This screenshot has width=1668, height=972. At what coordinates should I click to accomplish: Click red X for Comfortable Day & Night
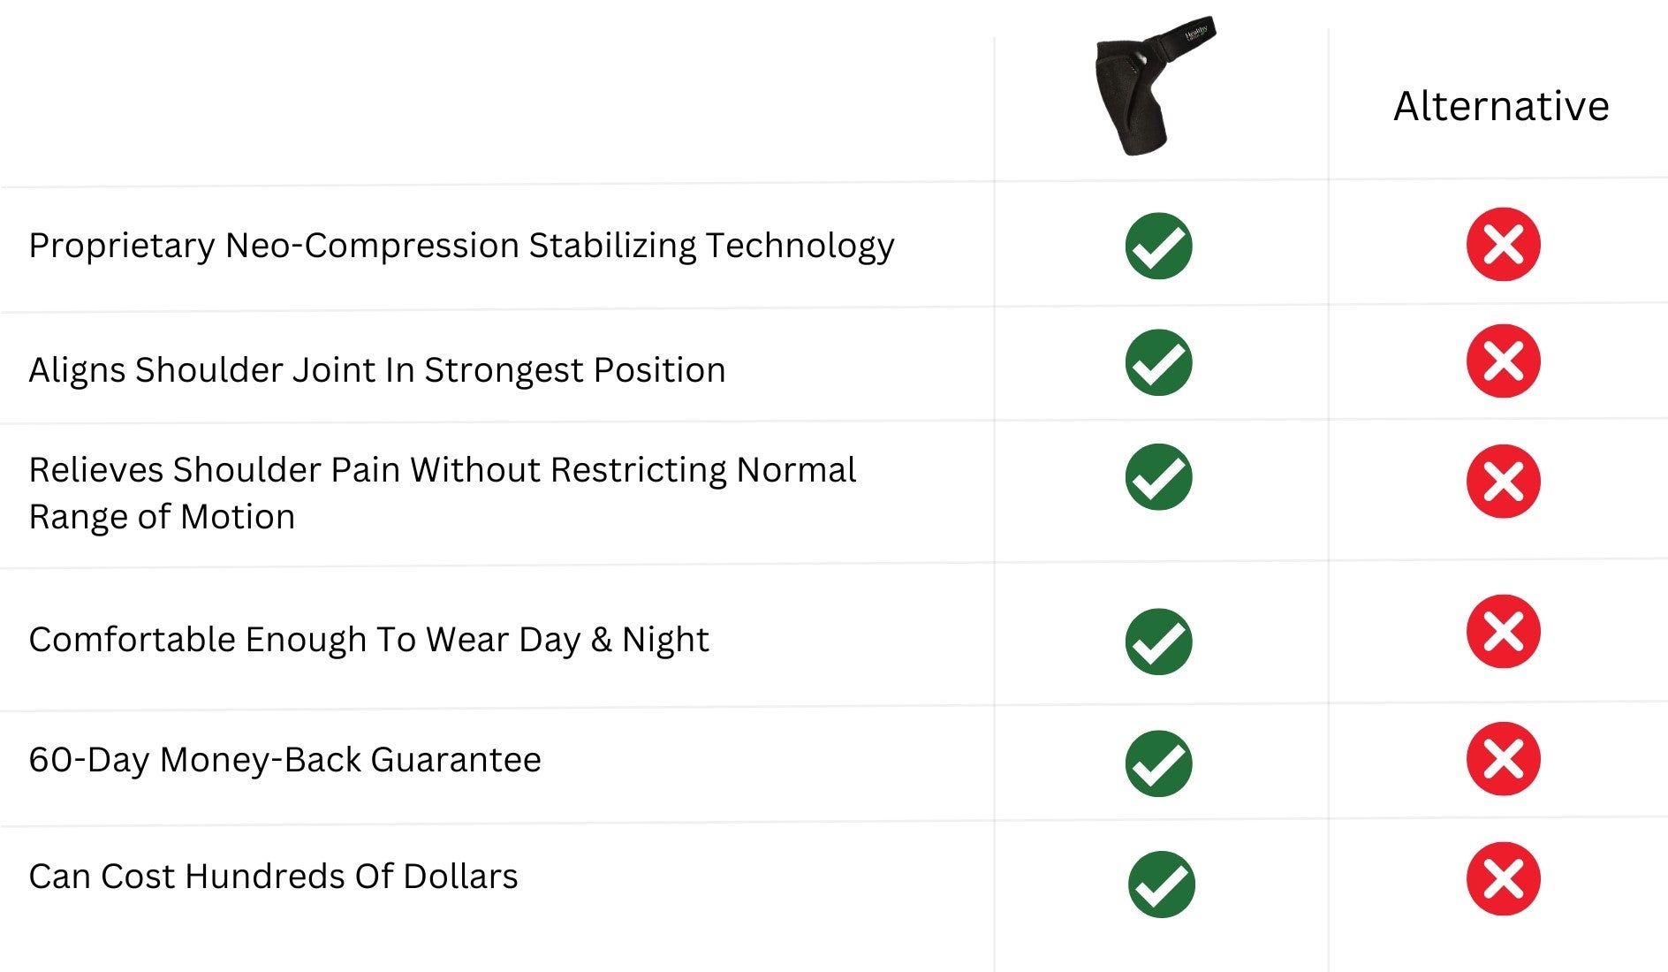point(1503,631)
